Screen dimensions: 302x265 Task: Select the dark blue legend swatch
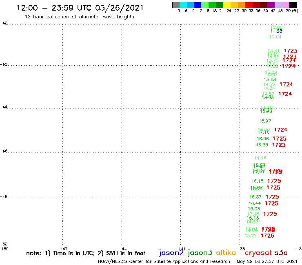pos(198,5)
